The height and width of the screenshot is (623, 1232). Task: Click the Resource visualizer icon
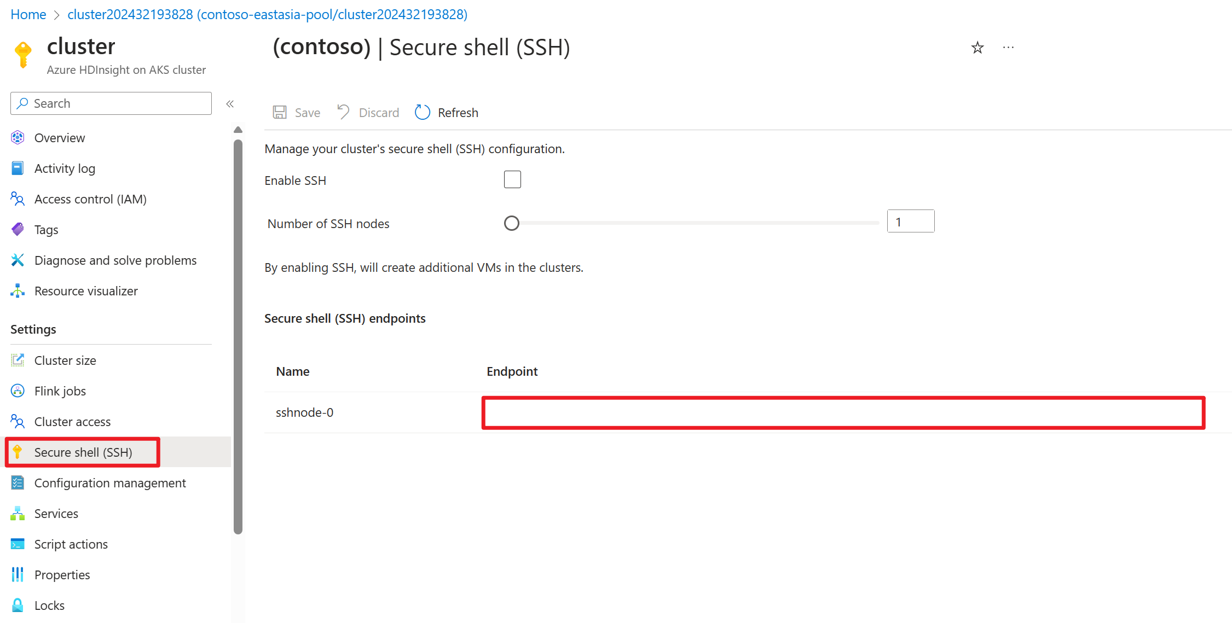point(18,291)
